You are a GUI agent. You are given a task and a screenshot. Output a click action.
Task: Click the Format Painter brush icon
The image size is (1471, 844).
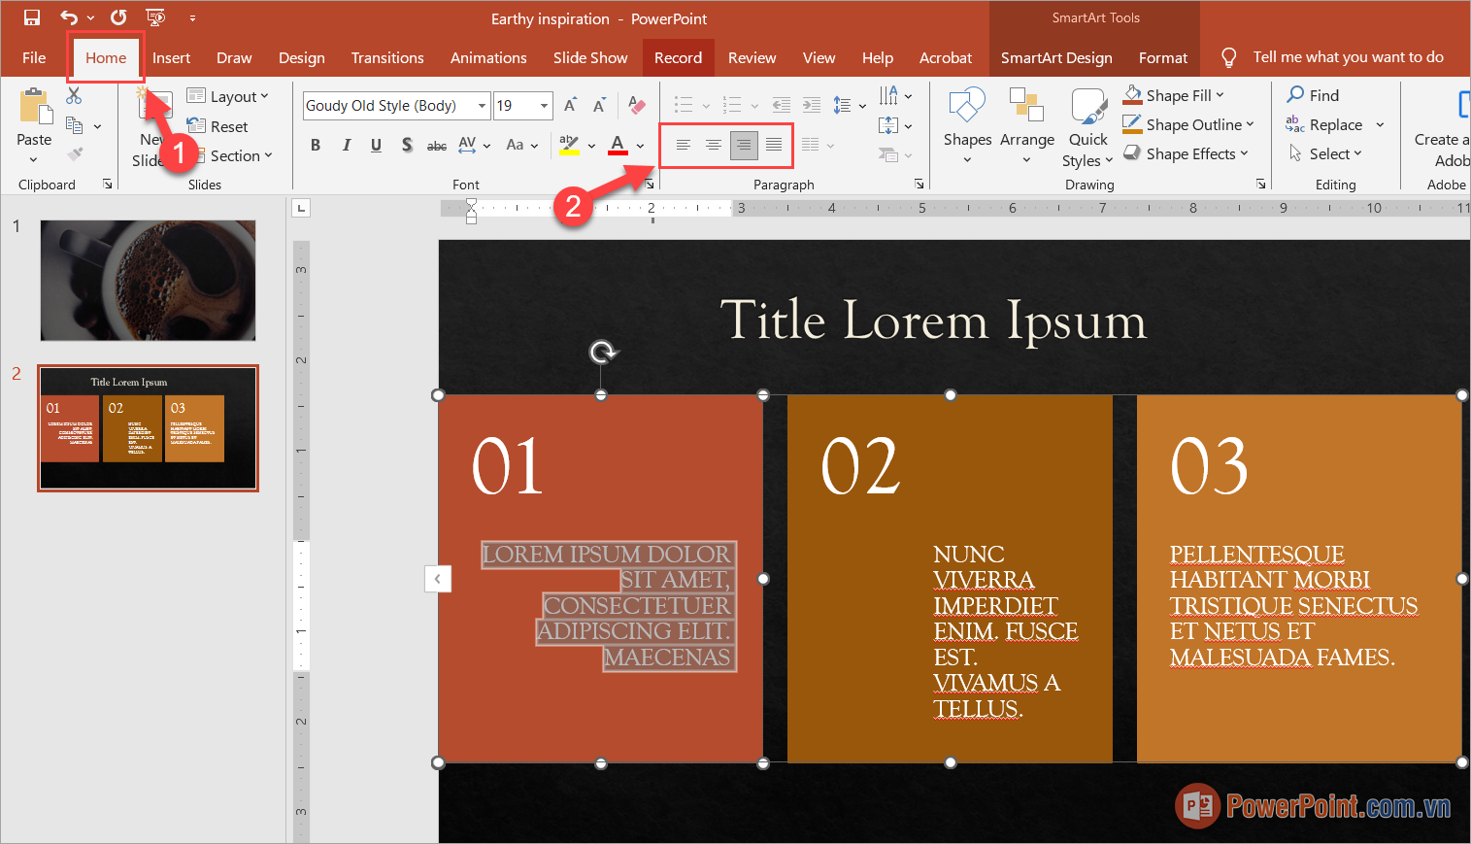(x=74, y=154)
